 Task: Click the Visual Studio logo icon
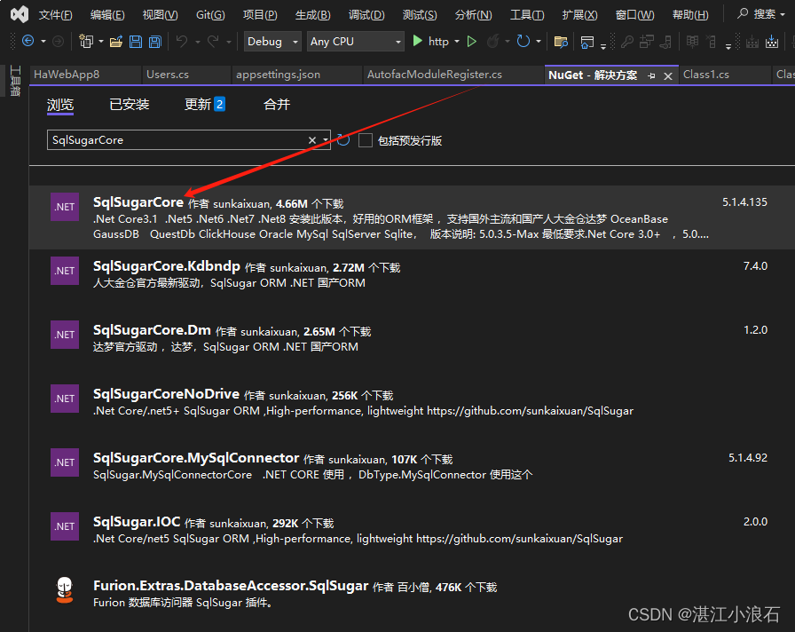(20, 14)
